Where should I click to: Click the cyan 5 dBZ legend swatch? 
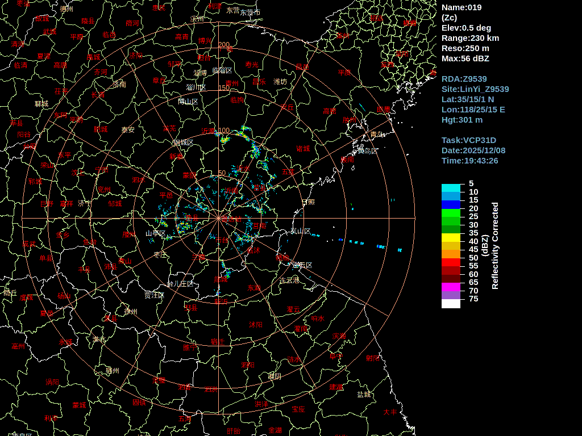451,188
